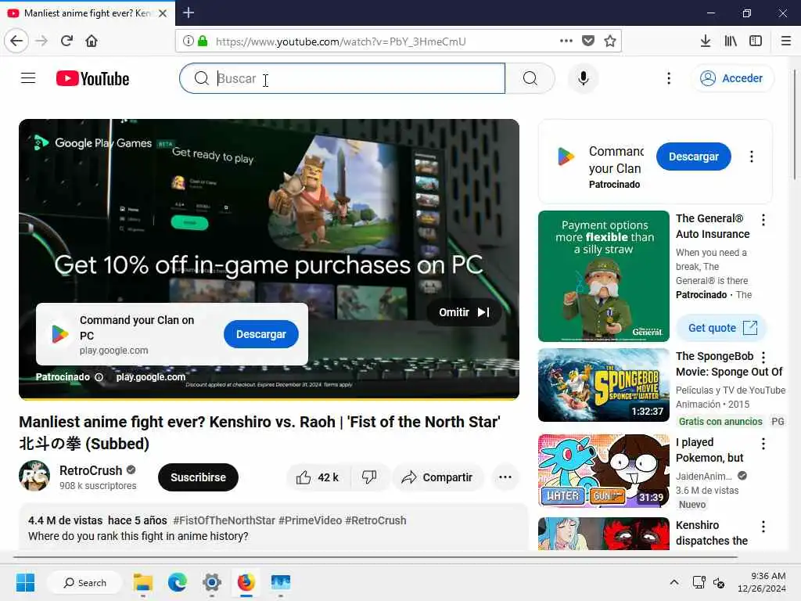This screenshot has height=601, width=801.
Task: Start voice search with microphone
Action: [583, 78]
